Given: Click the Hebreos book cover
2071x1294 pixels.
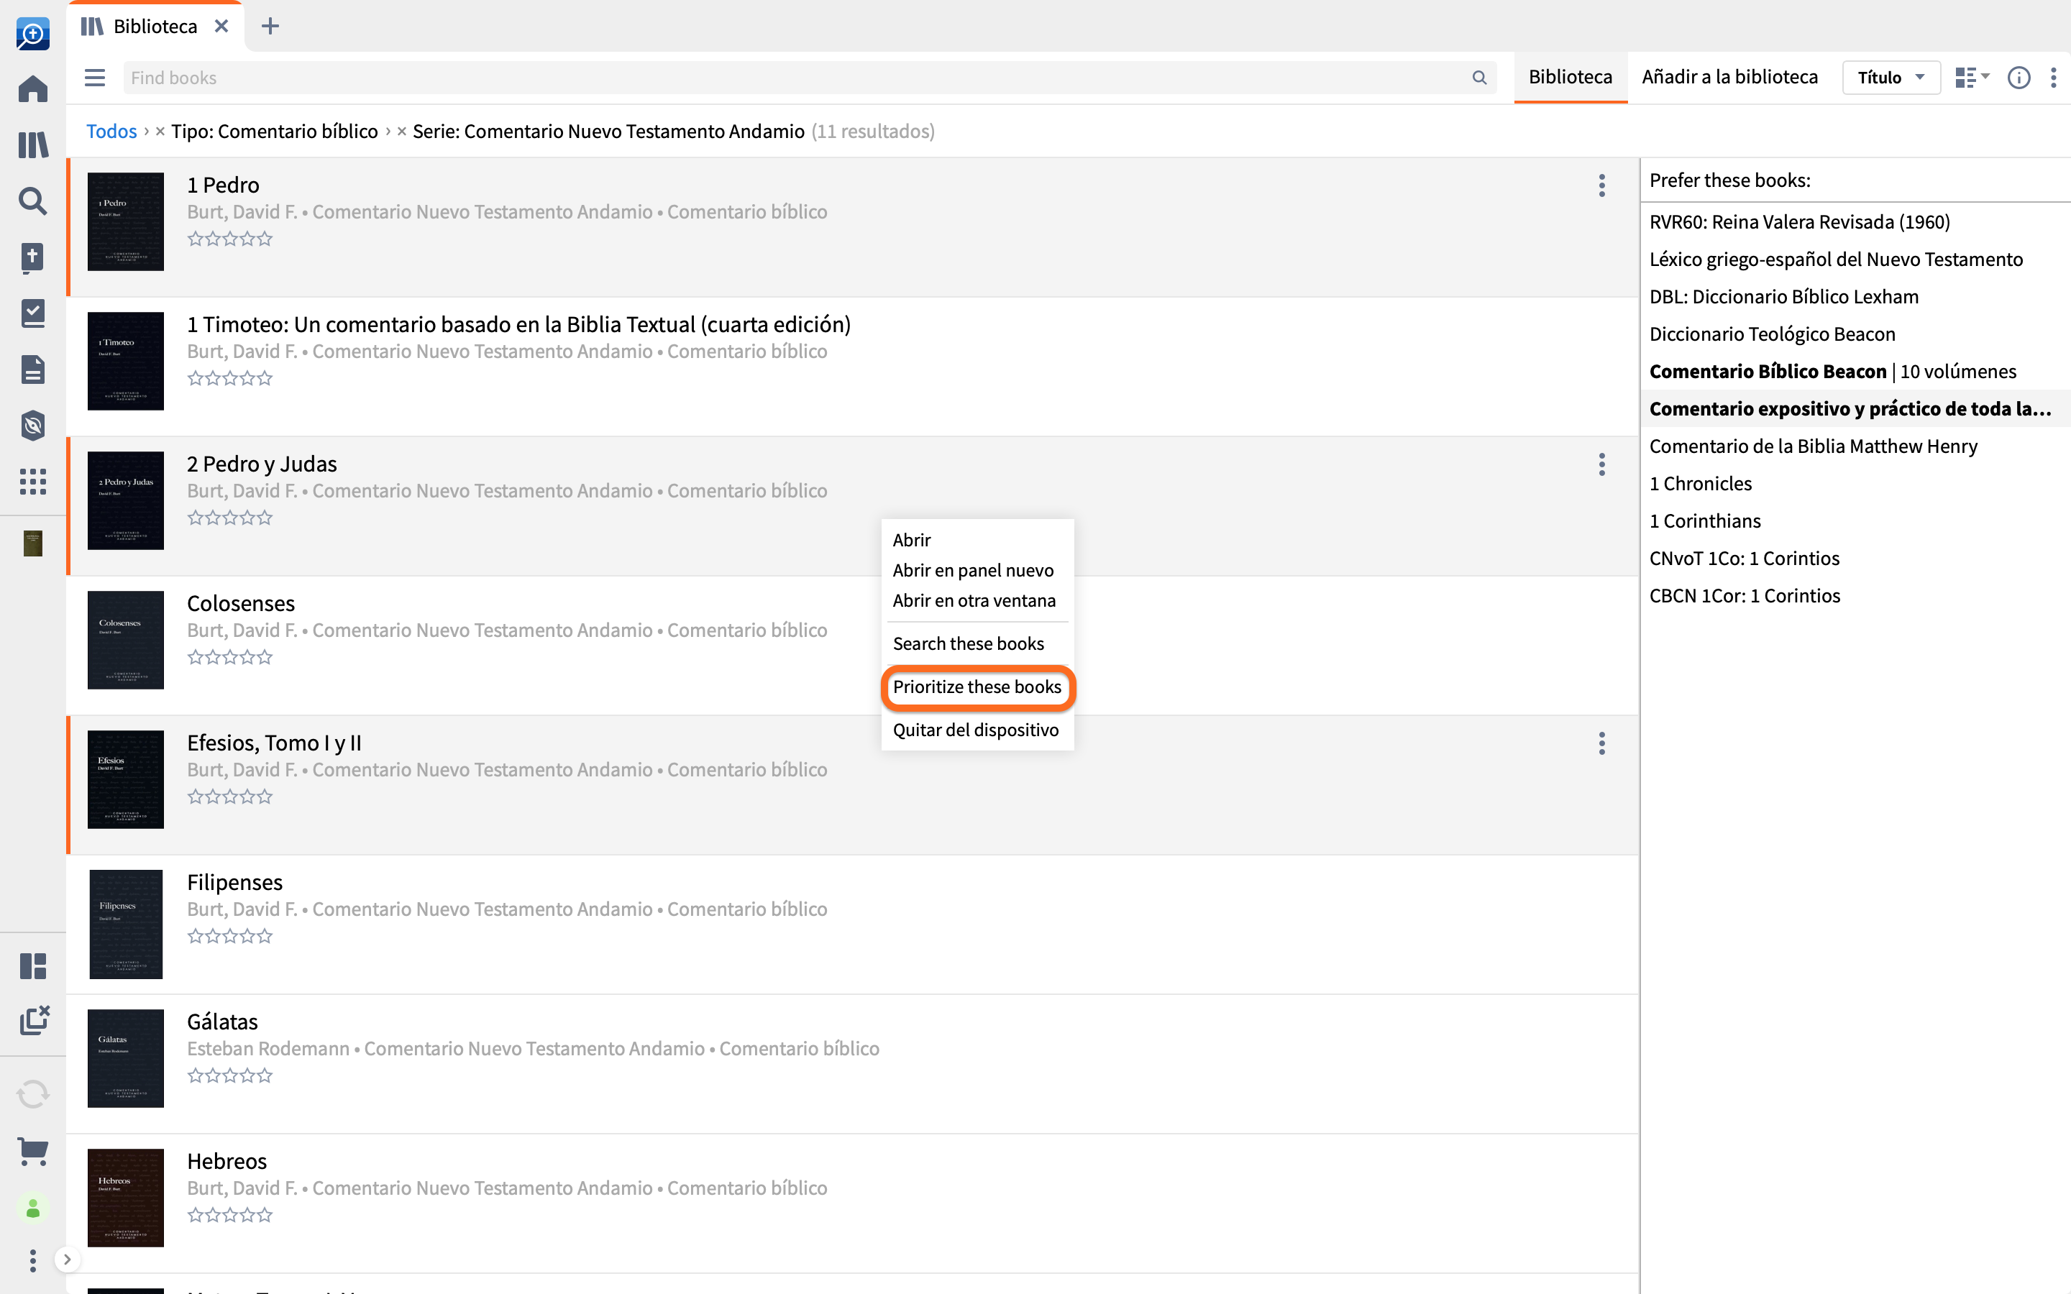Looking at the screenshot, I should click(x=126, y=1197).
